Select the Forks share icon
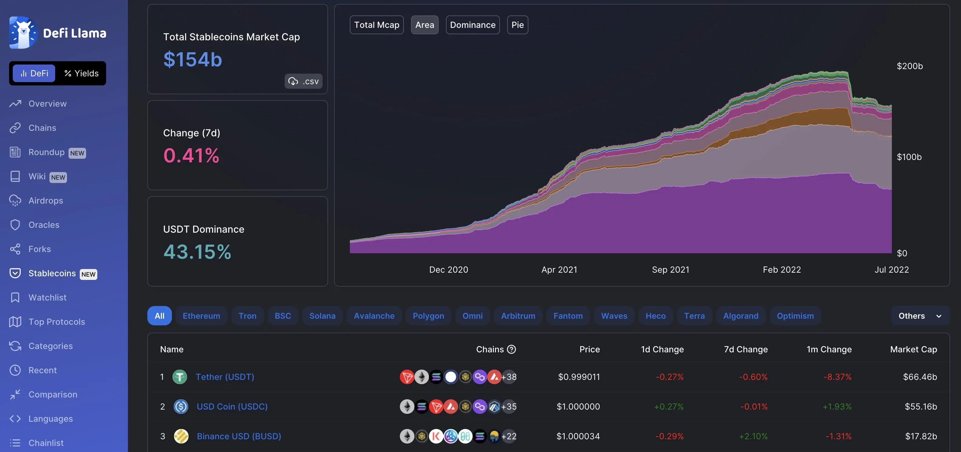 click(15, 249)
